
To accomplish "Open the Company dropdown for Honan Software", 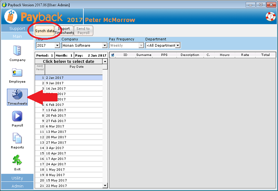I will coord(104,45).
